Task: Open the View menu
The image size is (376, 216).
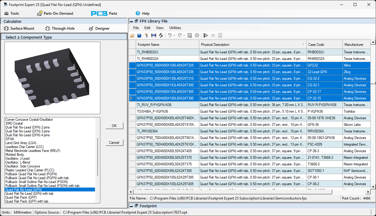Action: click(160, 28)
